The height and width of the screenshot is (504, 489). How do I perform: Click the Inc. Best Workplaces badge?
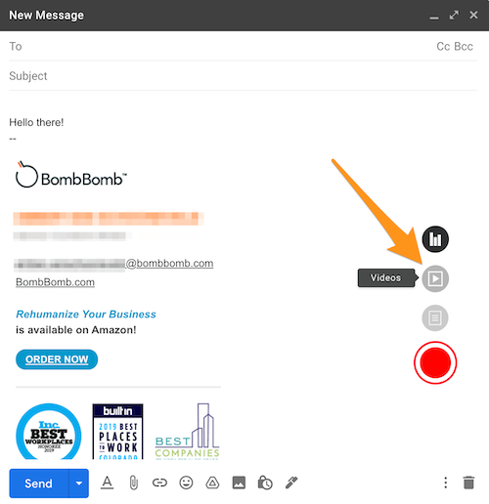(x=49, y=432)
